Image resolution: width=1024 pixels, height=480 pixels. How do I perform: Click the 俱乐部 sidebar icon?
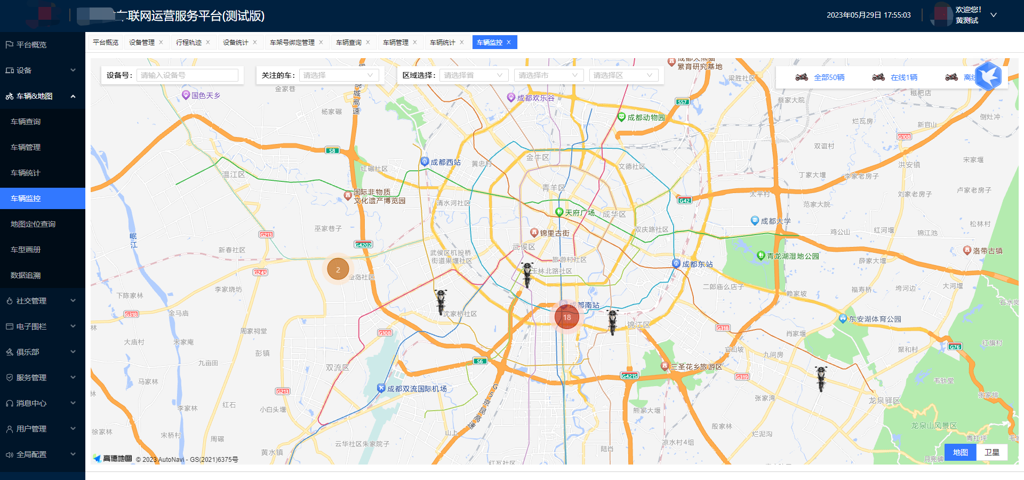pos(9,352)
